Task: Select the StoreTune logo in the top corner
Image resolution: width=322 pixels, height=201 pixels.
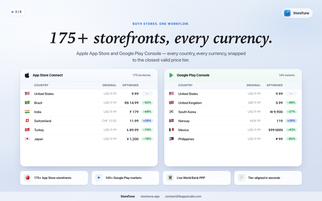Action: [287, 13]
